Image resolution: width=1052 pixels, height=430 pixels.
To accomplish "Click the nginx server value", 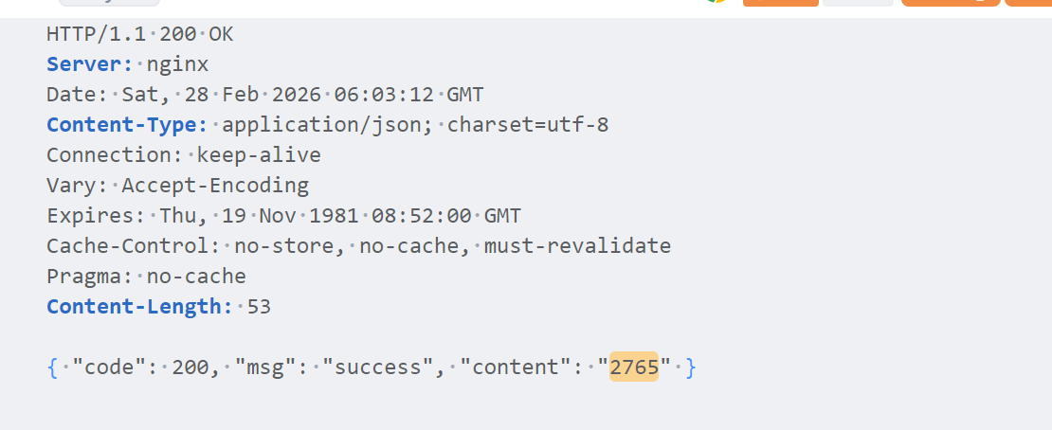I will coord(177,64).
